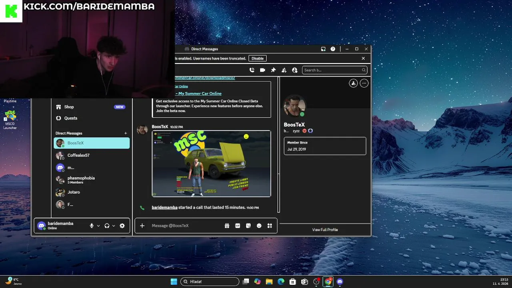The width and height of the screenshot is (512, 288).
Task: Open Windows Start menu
Action: click(x=174, y=282)
